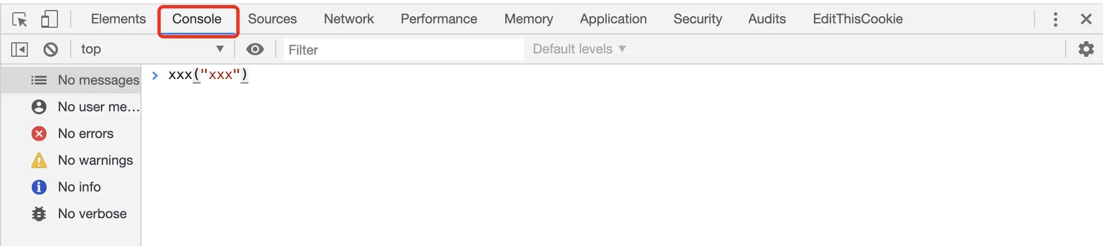This screenshot has width=1103, height=246.
Task: Open console settings gear icon
Action: [x=1086, y=49]
